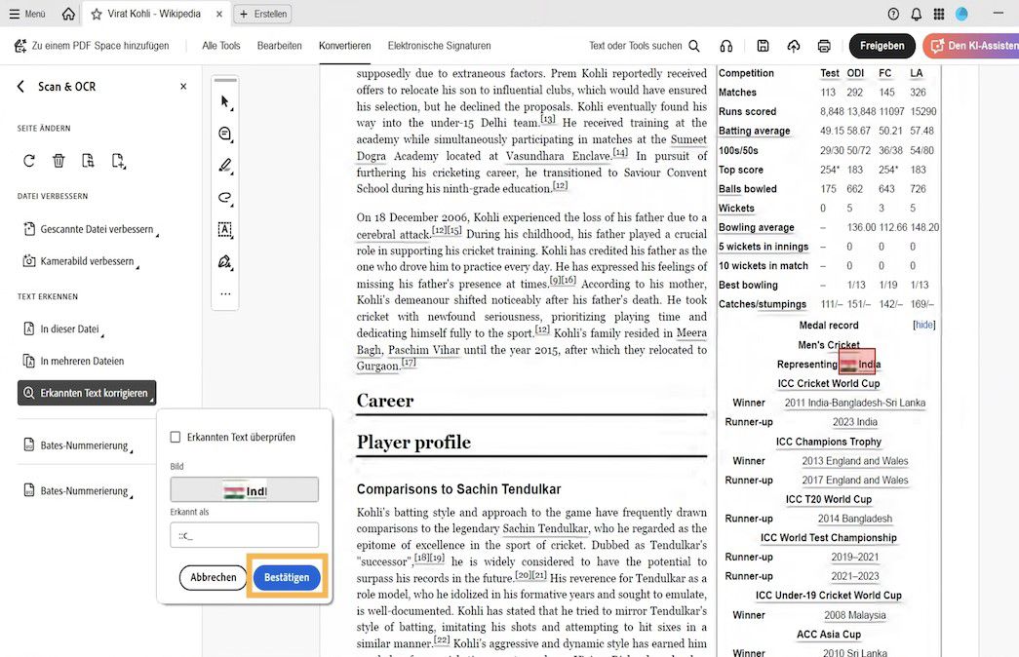Edit the Erkannt als text field
The width and height of the screenshot is (1019, 657).
pyautogui.click(x=244, y=534)
